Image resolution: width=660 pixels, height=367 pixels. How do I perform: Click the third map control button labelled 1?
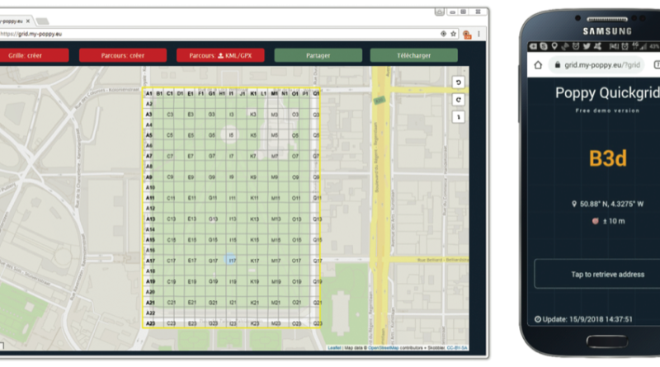(x=459, y=117)
